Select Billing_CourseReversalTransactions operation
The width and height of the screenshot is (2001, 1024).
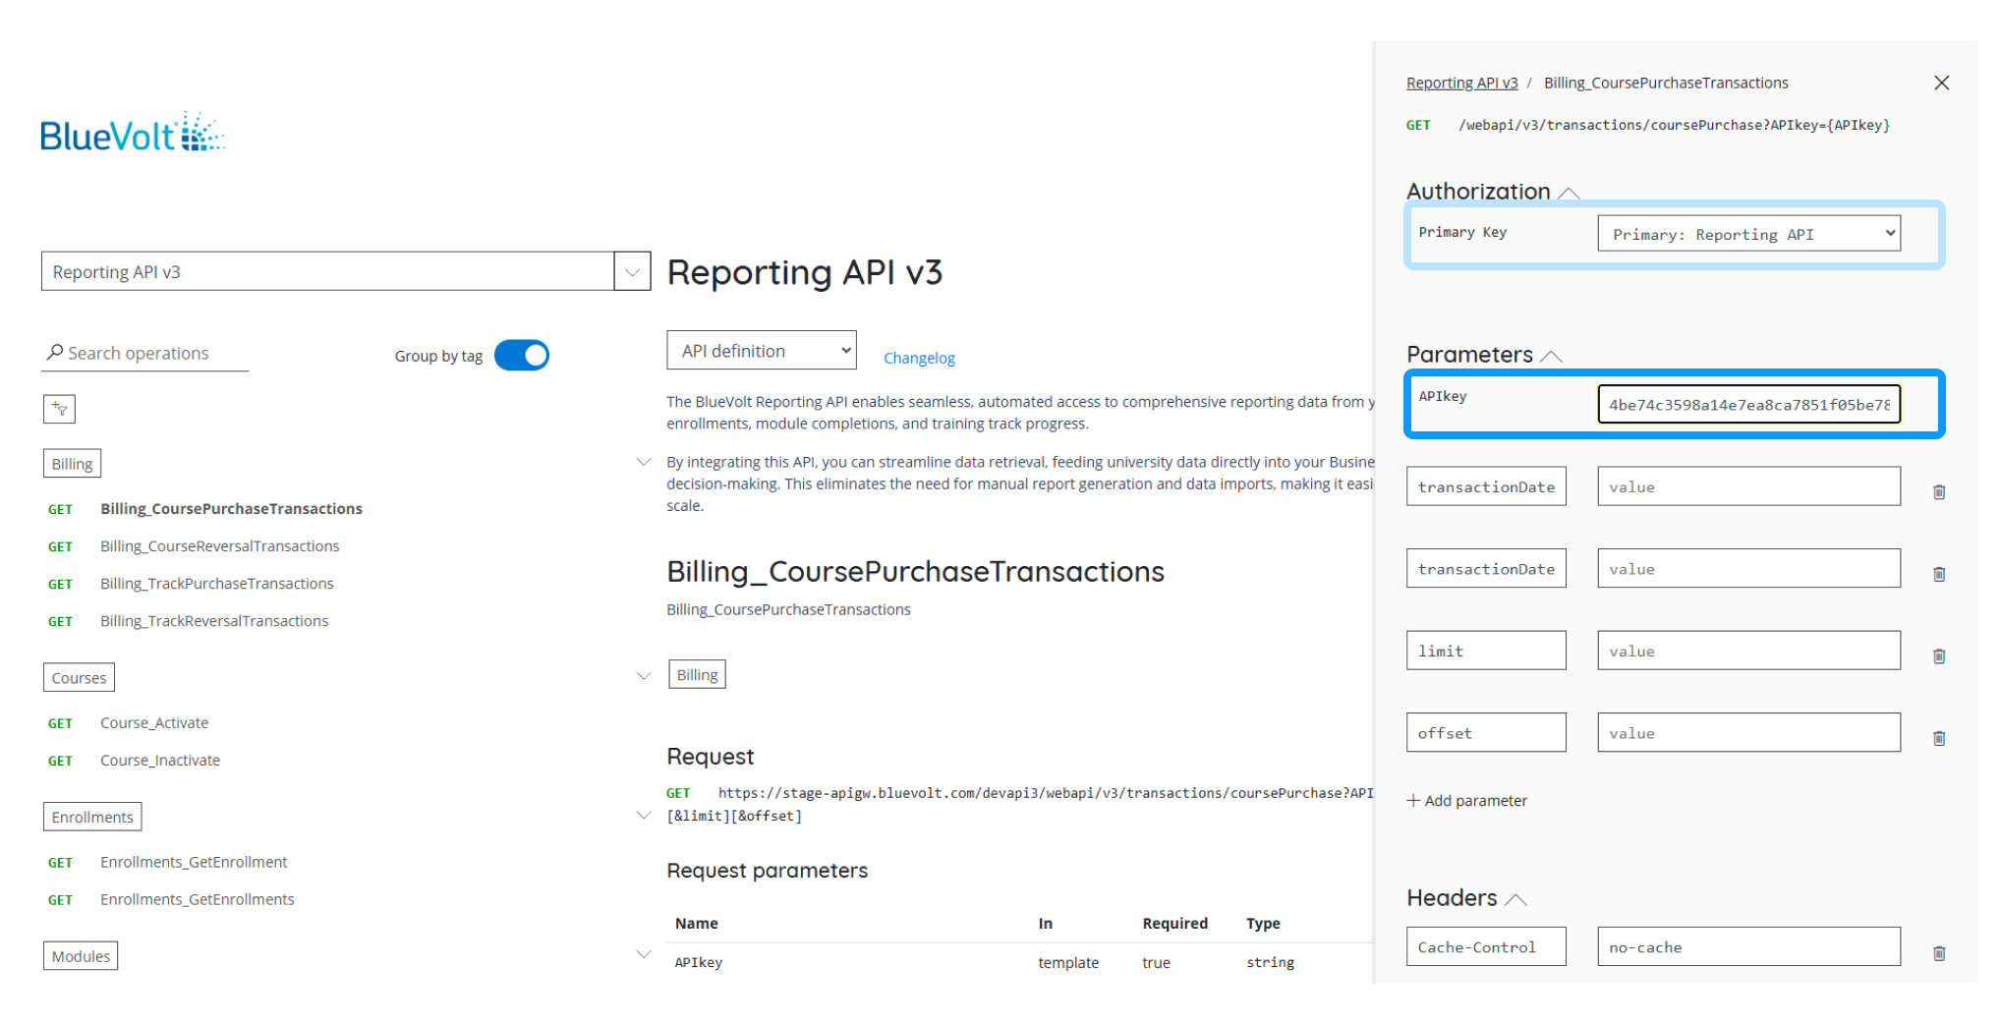pos(219,546)
